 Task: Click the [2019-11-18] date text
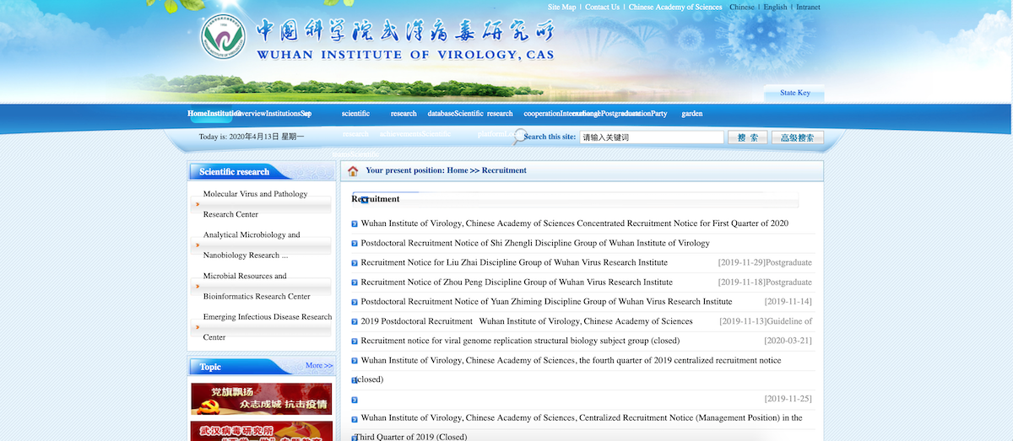(741, 282)
